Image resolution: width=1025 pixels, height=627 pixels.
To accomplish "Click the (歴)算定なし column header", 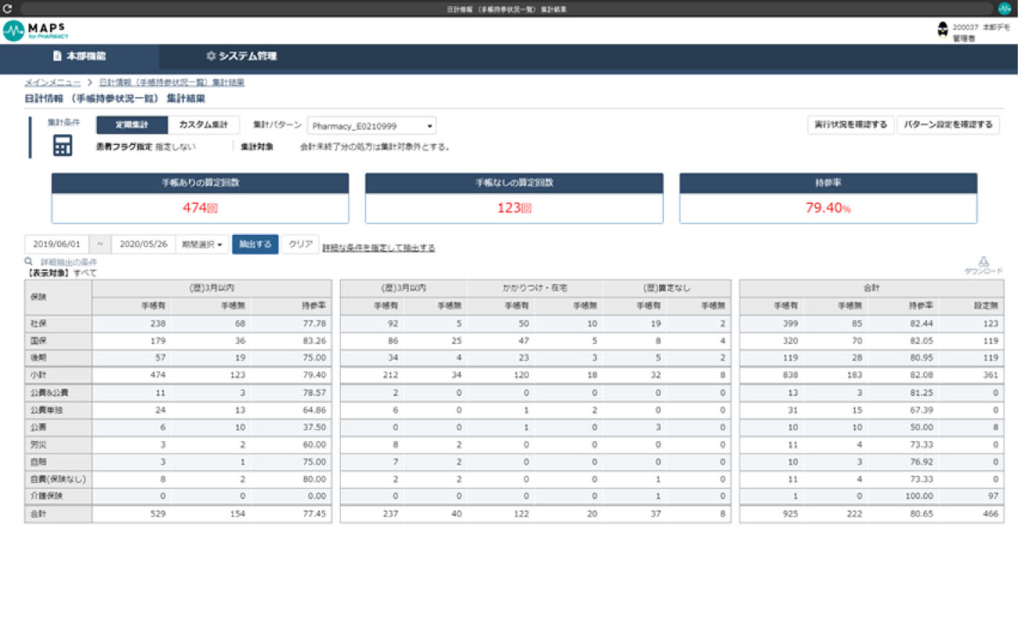I will coord(667,288).
